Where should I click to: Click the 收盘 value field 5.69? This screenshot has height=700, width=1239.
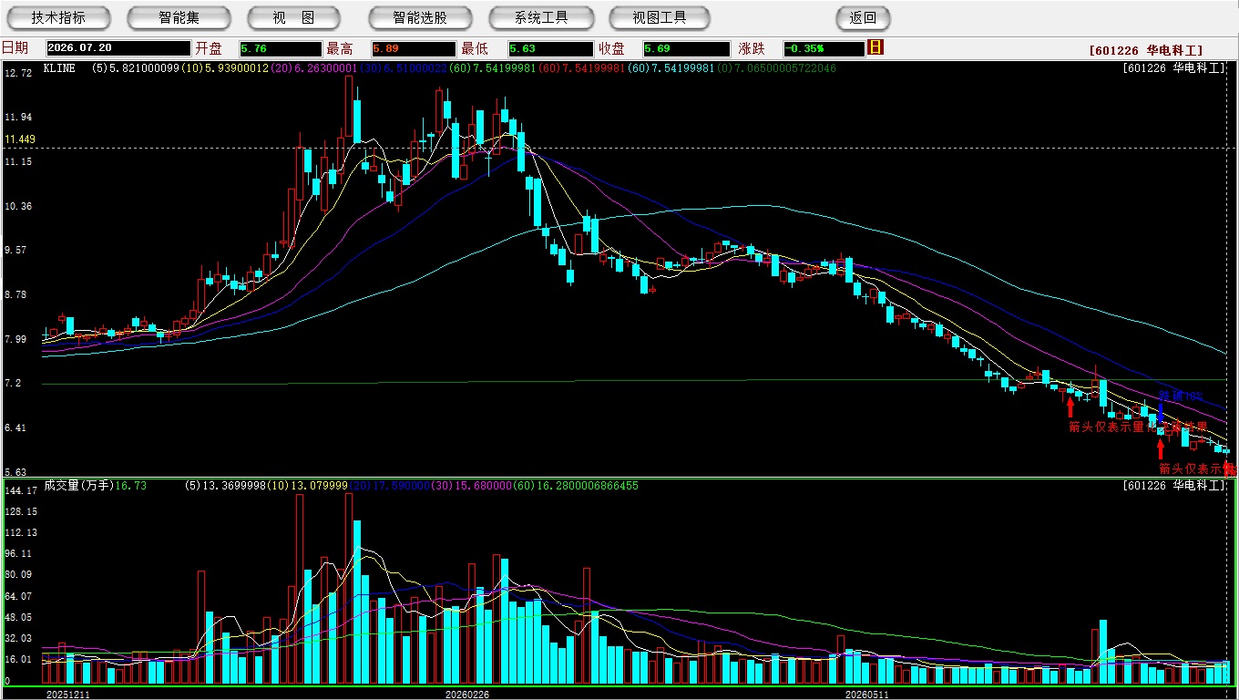click(x=686, y=48)
